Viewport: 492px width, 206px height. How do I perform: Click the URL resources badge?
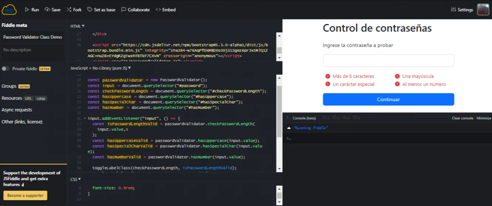pos(28,99)
